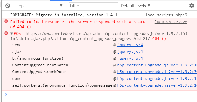The height and width of the screenshot is (102, 197).
Task: Open source link for self.workers onmessage frame
Action: point(157,85)
